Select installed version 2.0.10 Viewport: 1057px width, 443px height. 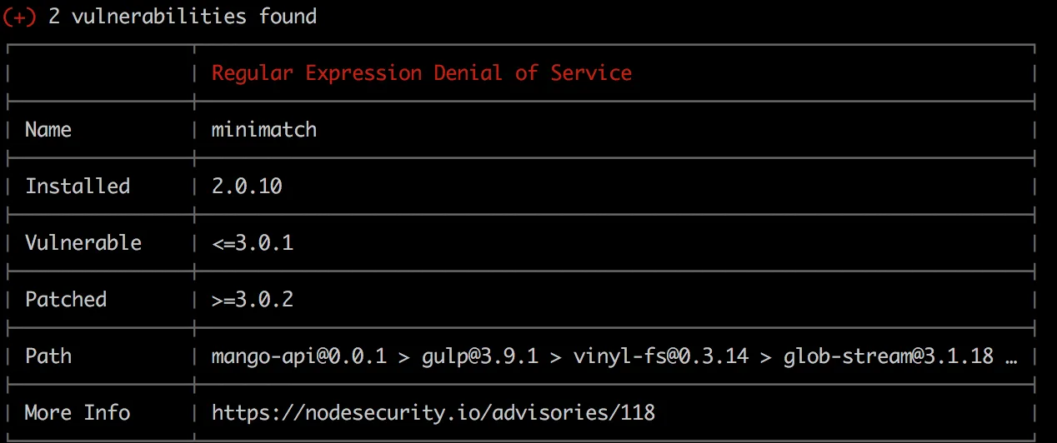coord(247,187)
